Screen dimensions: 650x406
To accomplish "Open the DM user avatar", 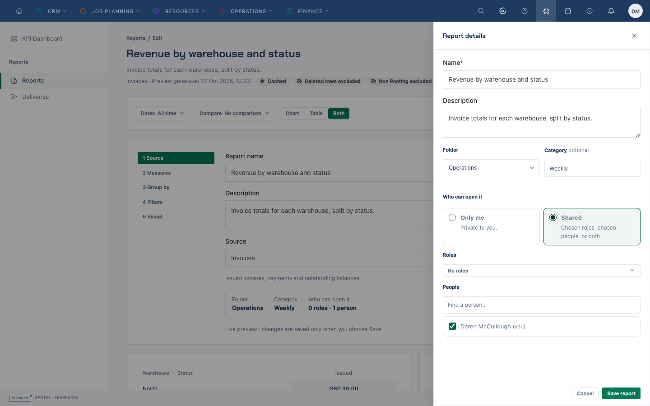I will click(636, 11).
